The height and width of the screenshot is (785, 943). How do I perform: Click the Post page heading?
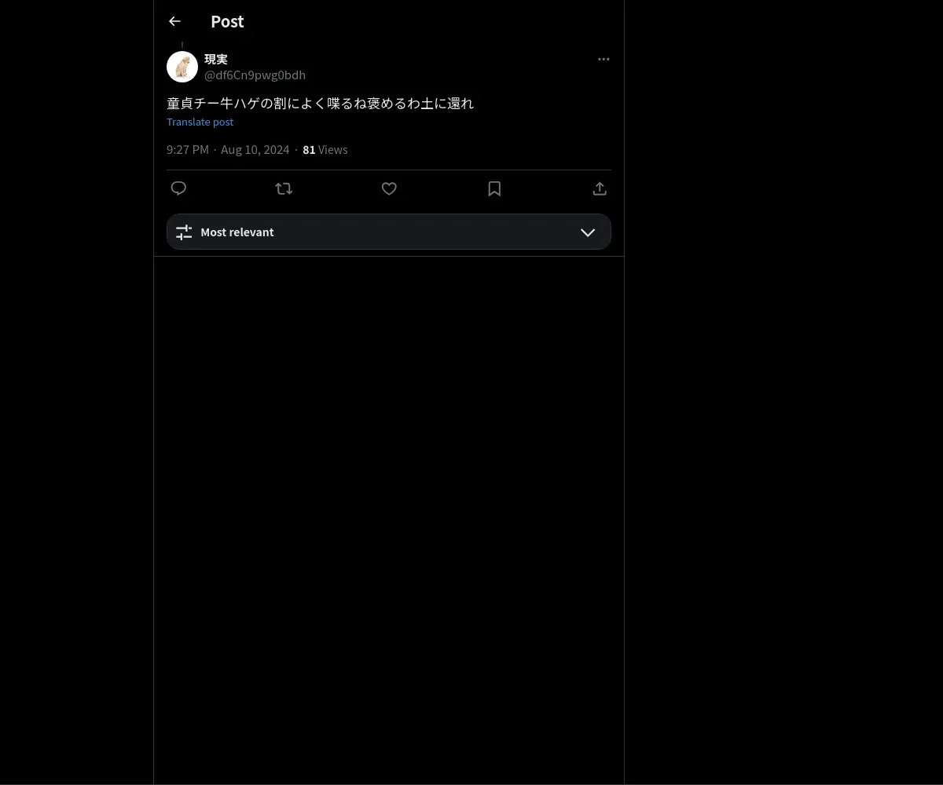227,21
